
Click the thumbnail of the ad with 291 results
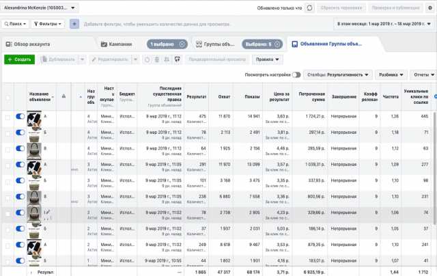point(36,165)
